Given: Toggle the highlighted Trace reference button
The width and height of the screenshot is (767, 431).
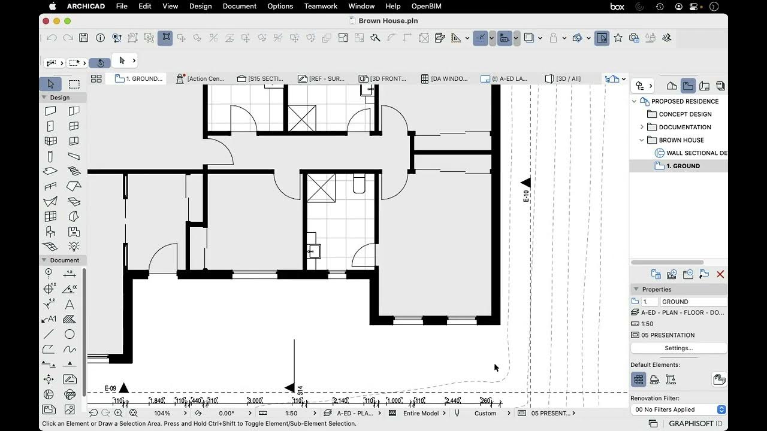Looking at the screenshot, I should coord(602,38).
